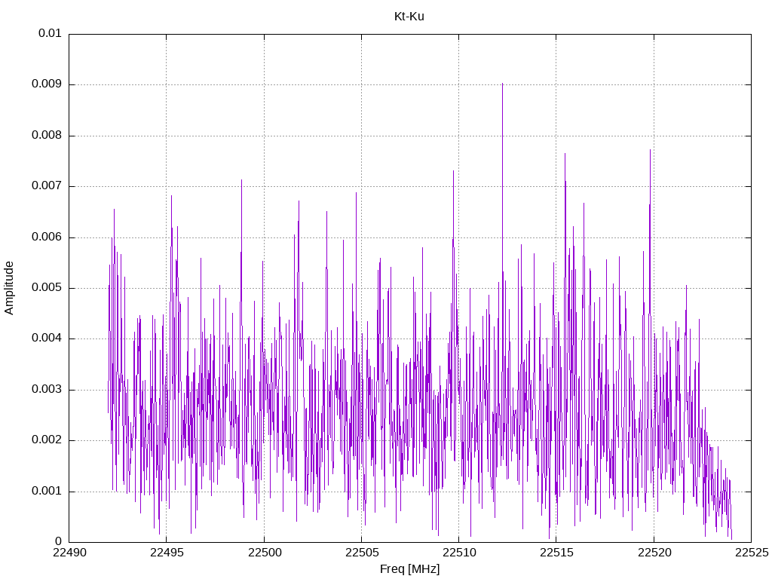Click the y-axis tick 0.001
The image size is (772, 579).
[x=47, y=491]
